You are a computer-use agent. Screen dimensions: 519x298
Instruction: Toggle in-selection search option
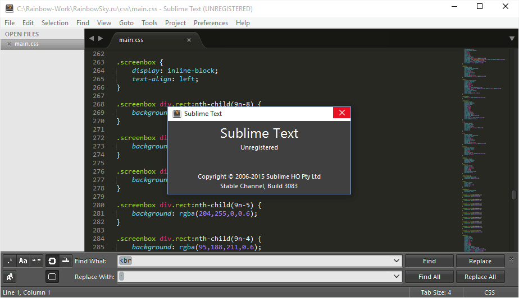coord(66,261)
